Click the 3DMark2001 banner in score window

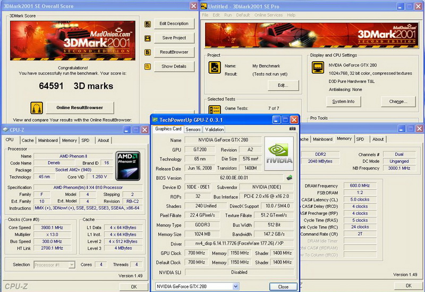click(x=73, y=40)
